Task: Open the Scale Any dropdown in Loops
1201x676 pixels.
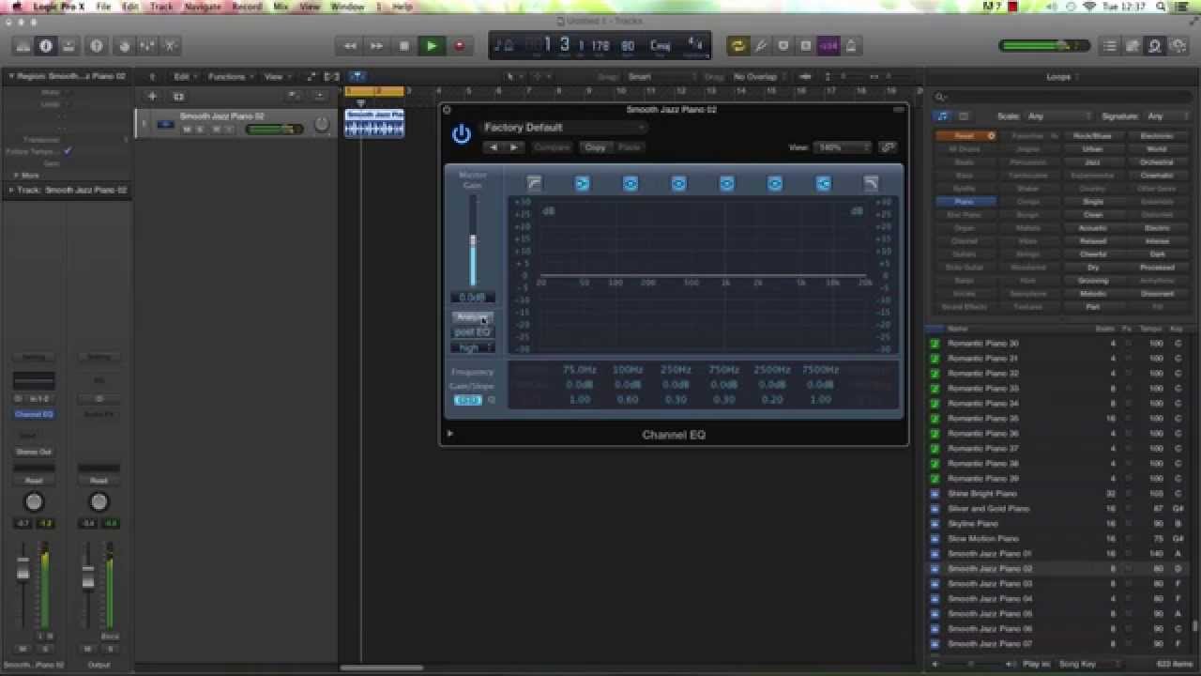Action: [1057, 116]
